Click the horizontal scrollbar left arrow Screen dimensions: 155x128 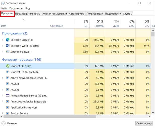(1, 116)
